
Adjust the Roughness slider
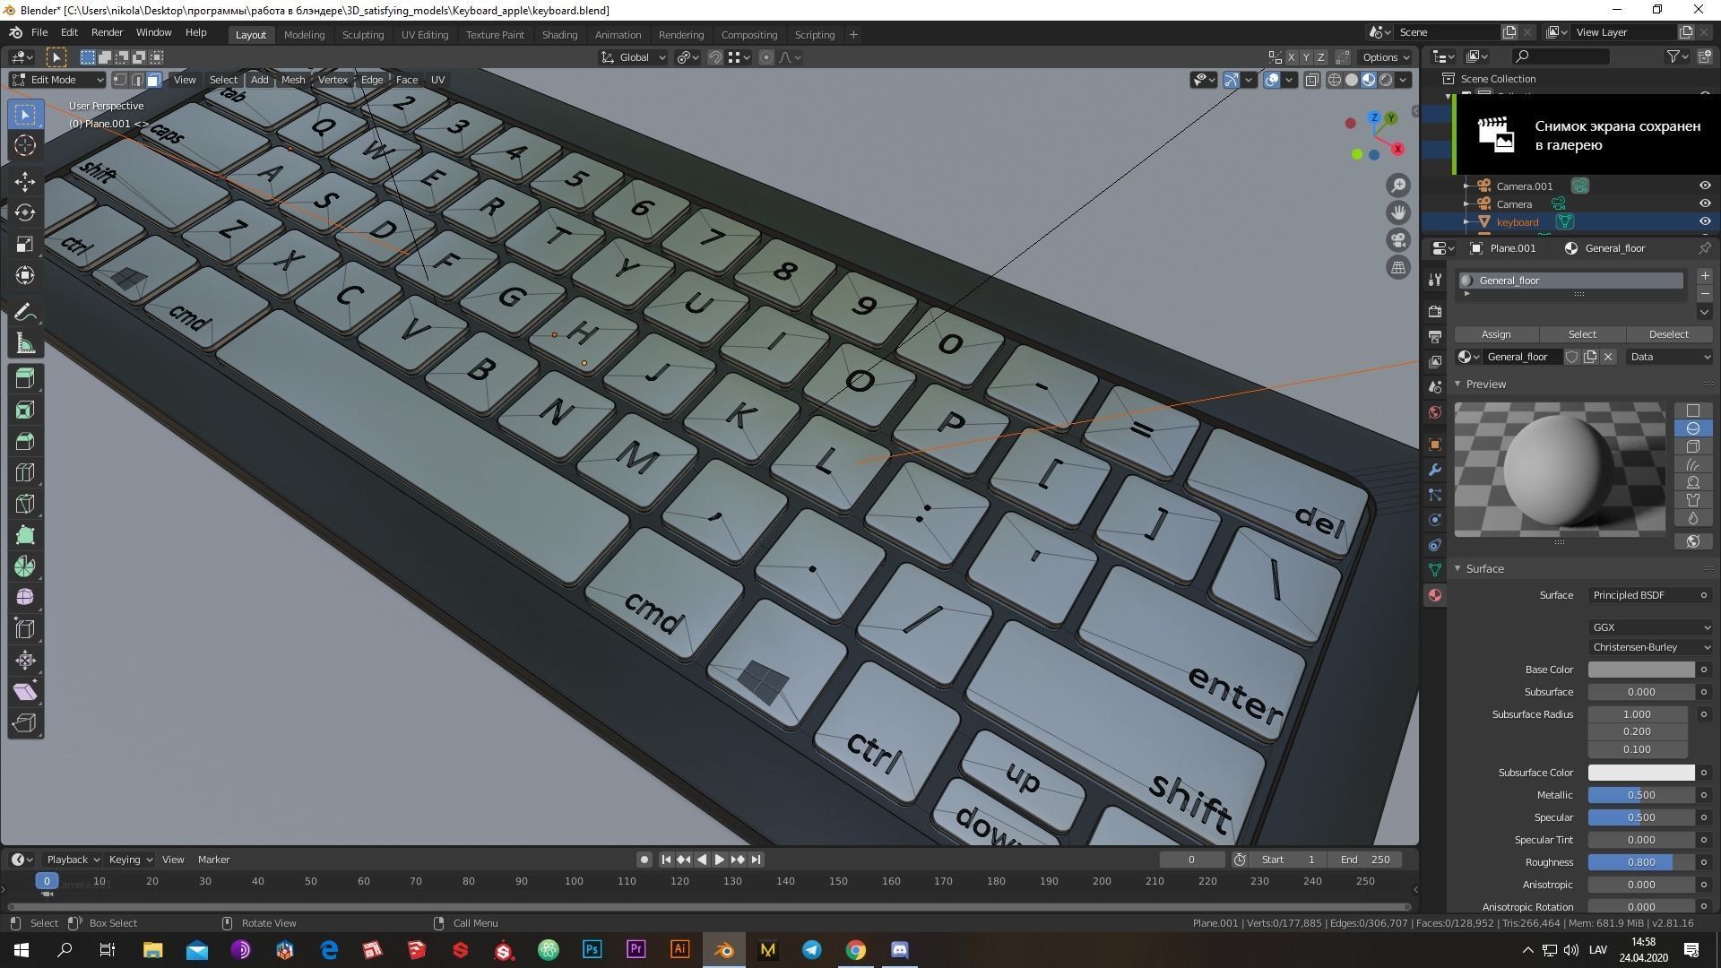point(1641,862)
